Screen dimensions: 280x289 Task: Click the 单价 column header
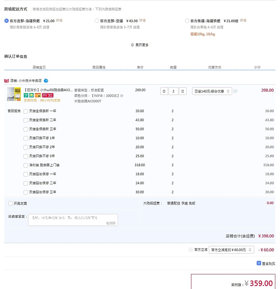click(140, 67)
